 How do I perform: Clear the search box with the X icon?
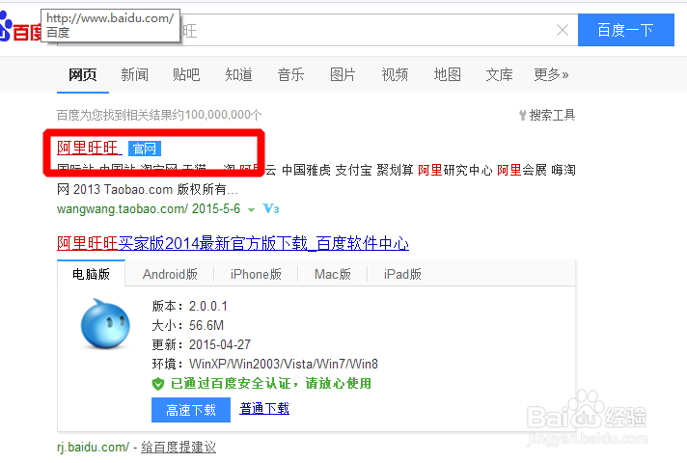point(563,30)
